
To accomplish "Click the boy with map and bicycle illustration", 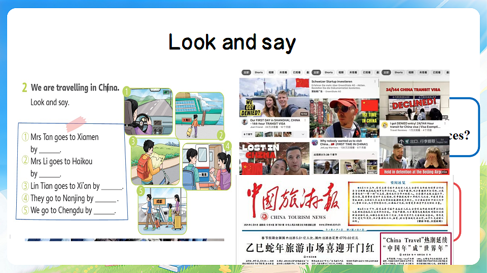I will (x=155, y=162).
